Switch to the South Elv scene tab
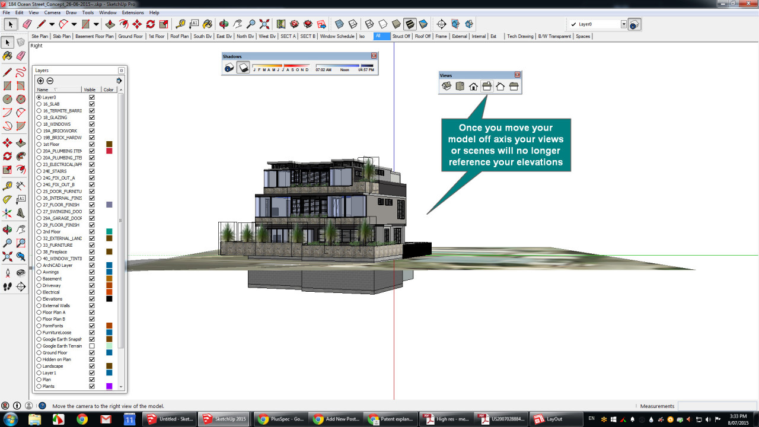 click(202, 36)
